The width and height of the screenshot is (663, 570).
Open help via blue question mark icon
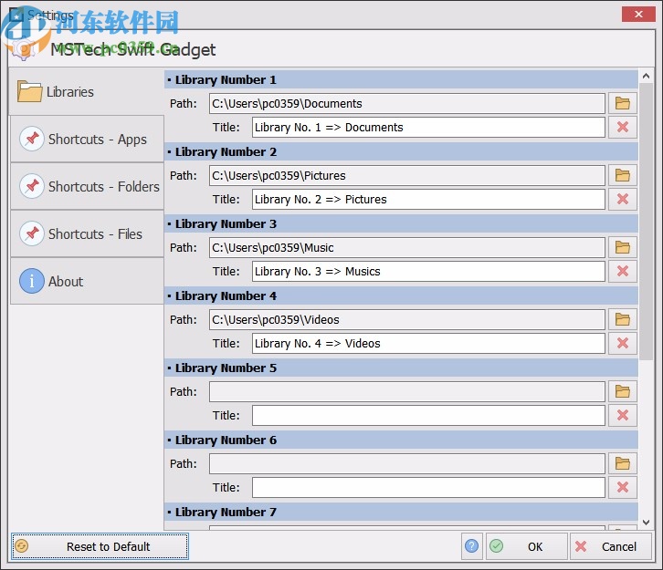coord(472,546)
